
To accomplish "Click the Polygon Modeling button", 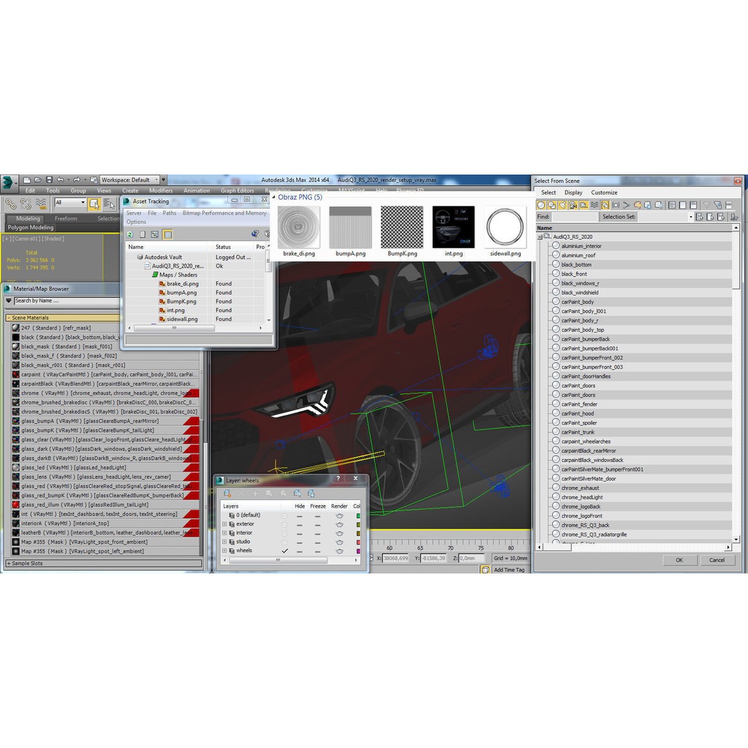I will [30, 228].
